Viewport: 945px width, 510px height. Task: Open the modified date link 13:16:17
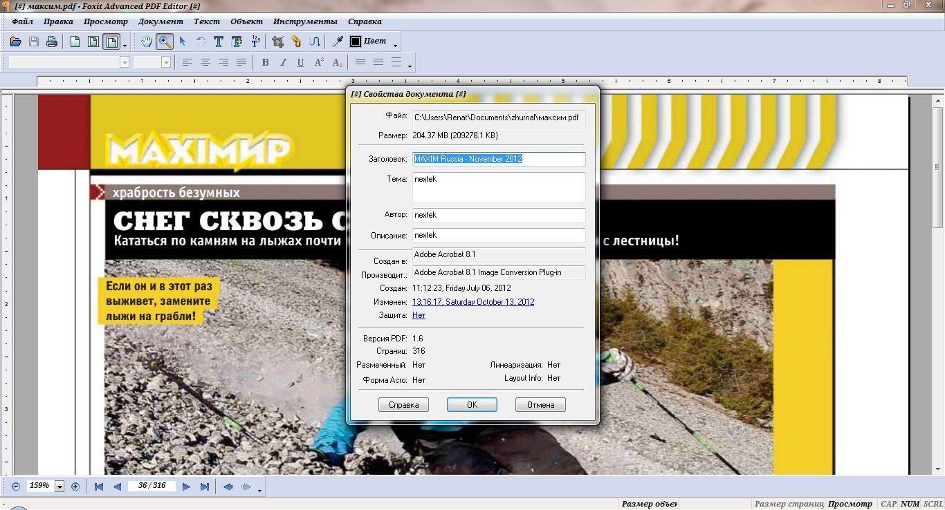pos(473,302)
